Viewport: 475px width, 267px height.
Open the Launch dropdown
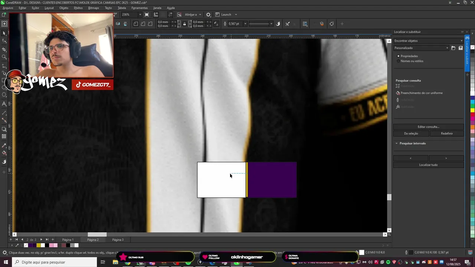236,15
